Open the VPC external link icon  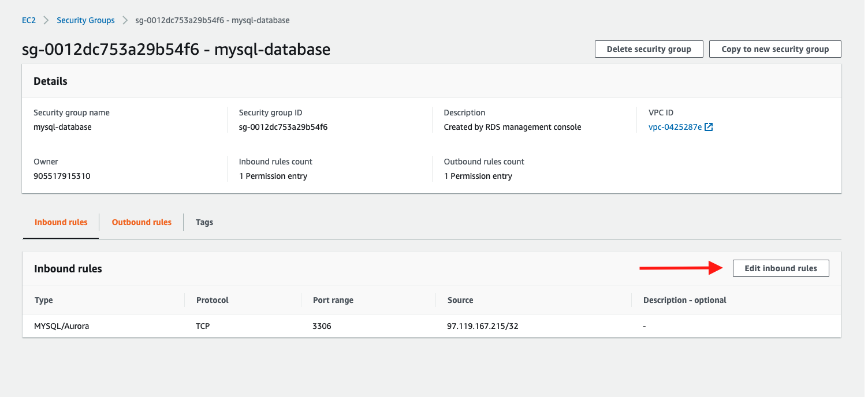pos(709,126)
